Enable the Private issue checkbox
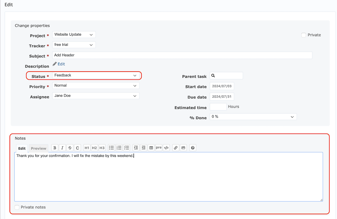This screenshot has height=219, width=337. (x=304, y=35)
